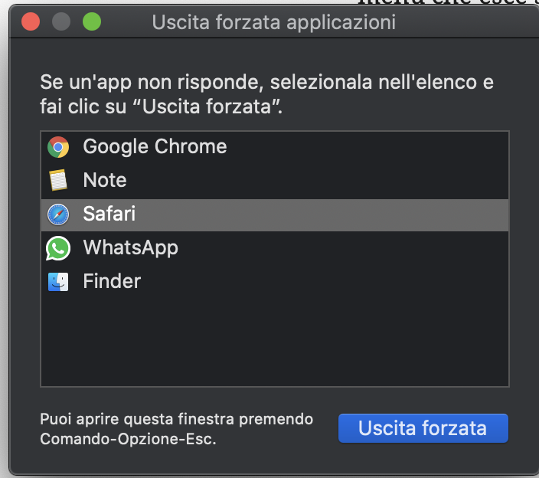This screenshot has height=478, width=539.
Task: Click the yellow Note app icon
Action: coord(58,180)
